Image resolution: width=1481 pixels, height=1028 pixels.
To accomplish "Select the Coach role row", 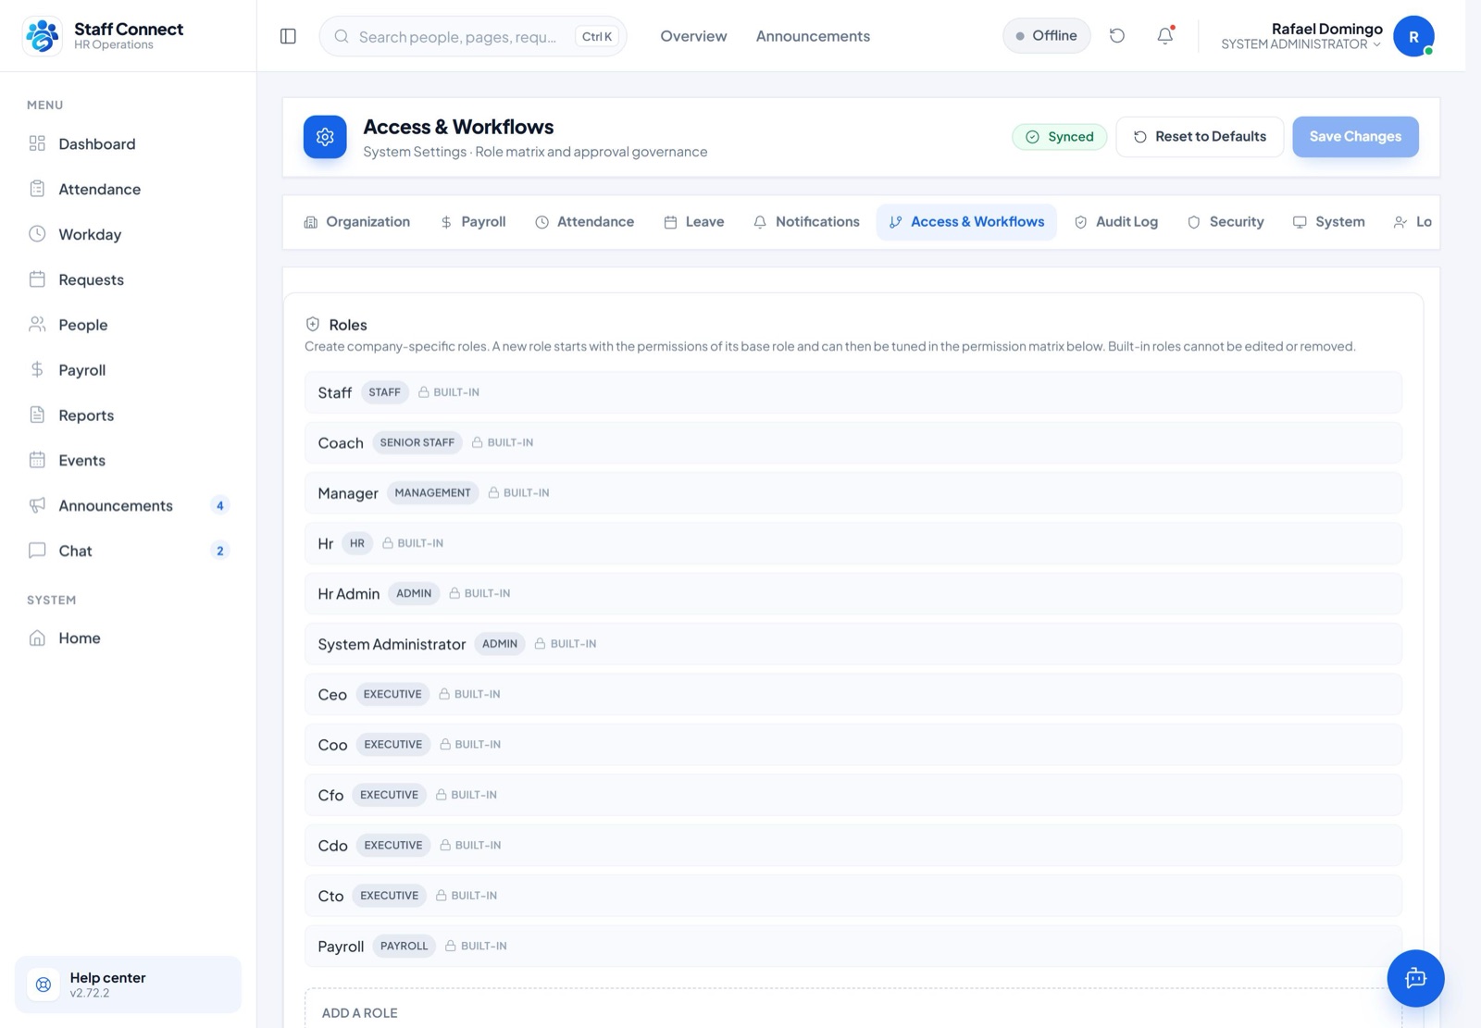I will click(853, 443).
